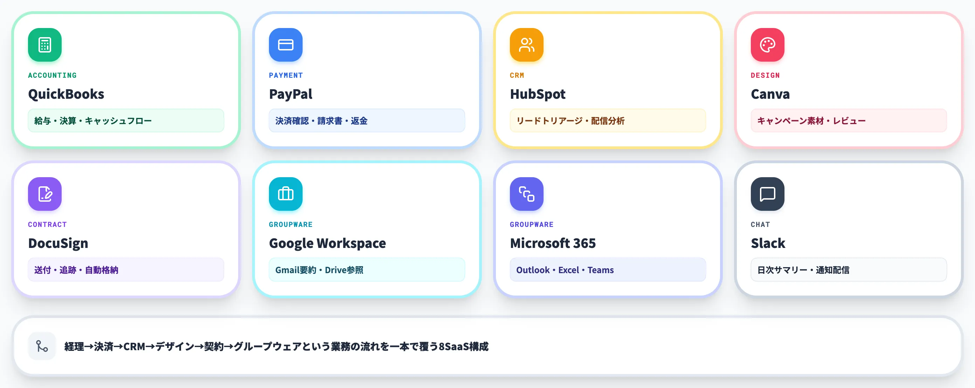This screenshot has width=975, height=388.
Task: Click the tag キャンペーン素材・レビュー
Action: [849, 121]
